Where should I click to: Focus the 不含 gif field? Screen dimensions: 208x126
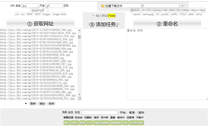coord(54,6)
